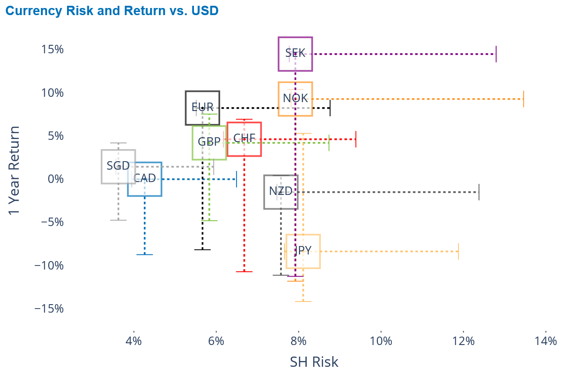Click the CHF data point
565x373 pixels.
(244, 139)
